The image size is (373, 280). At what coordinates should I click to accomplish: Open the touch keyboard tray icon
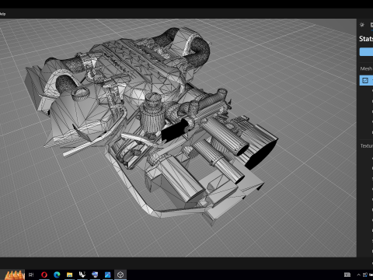[x=347, y=275]
